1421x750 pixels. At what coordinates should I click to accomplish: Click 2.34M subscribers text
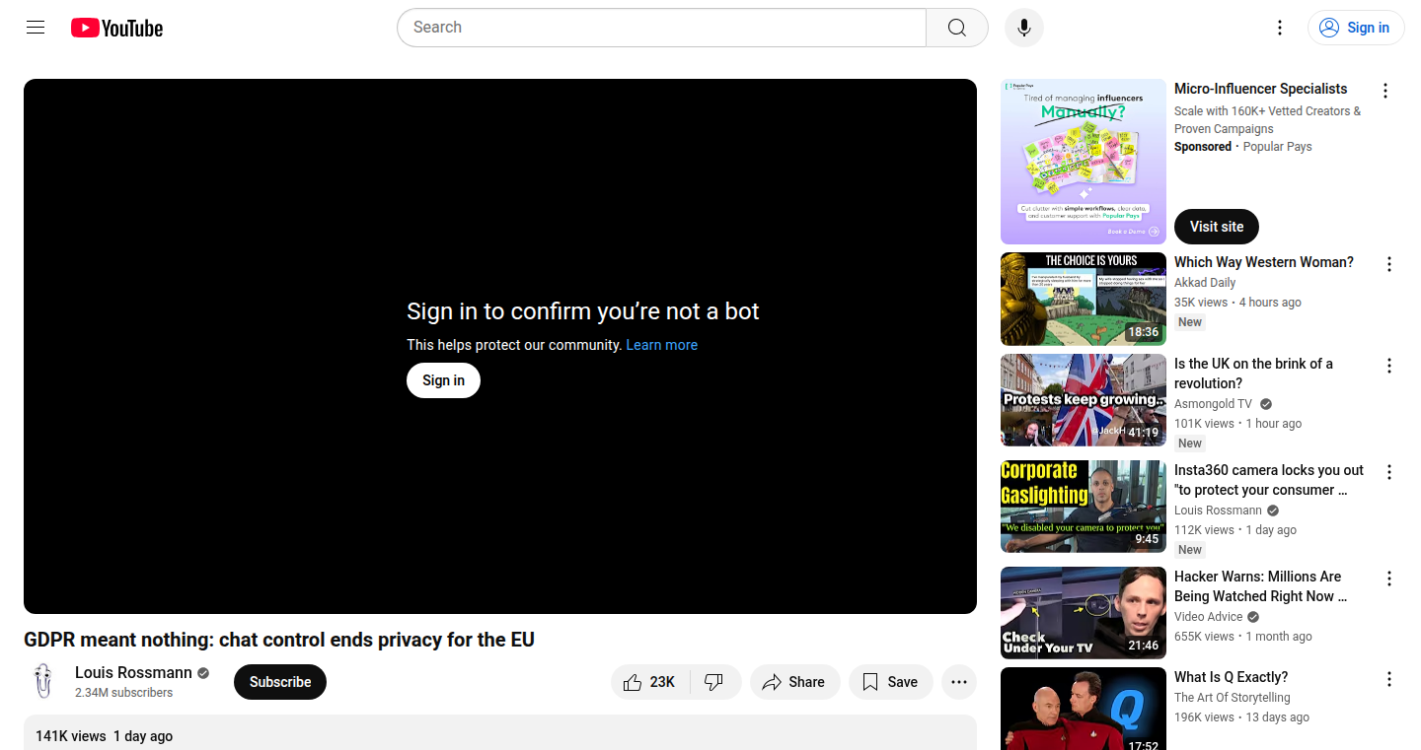tap(124, 693)
